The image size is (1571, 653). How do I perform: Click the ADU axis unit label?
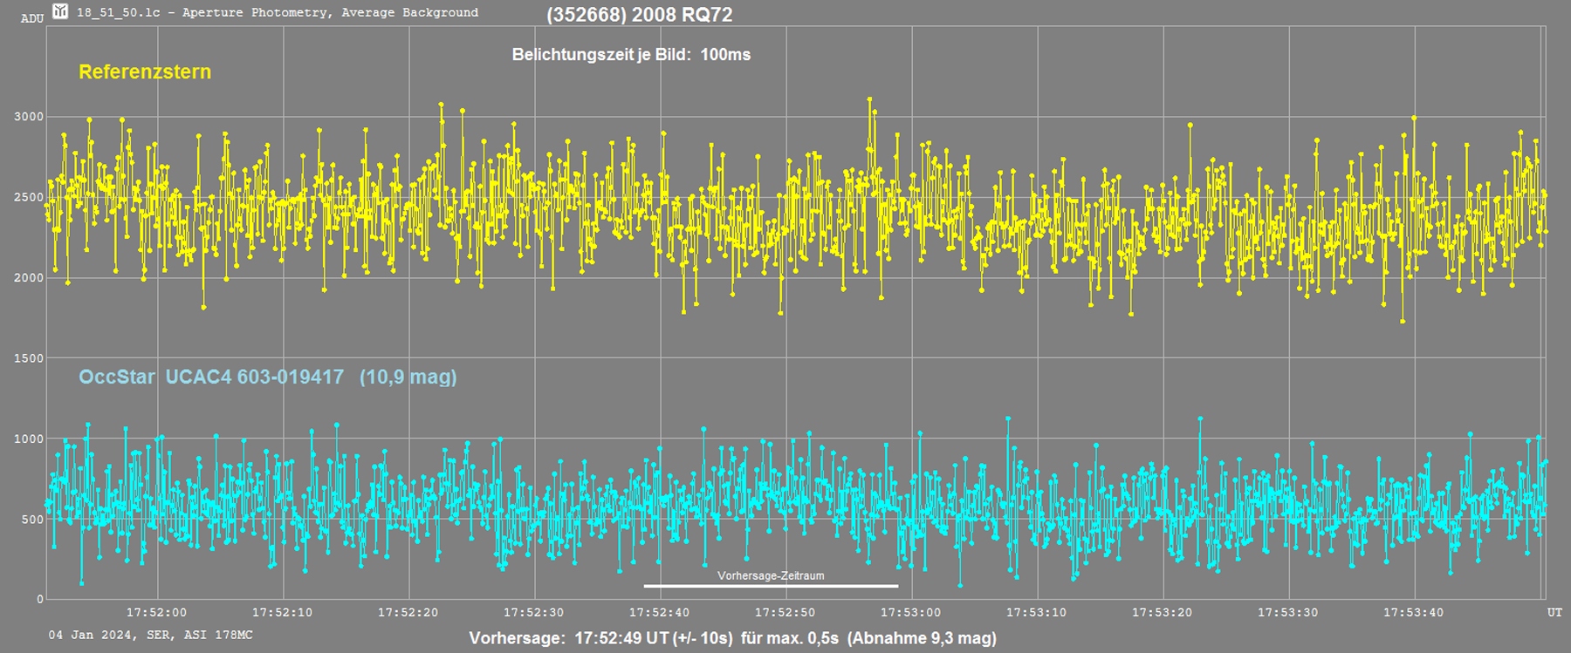pos(31,18)
